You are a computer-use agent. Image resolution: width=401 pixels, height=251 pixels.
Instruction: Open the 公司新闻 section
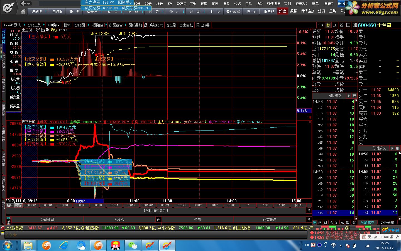coord(47,219)
